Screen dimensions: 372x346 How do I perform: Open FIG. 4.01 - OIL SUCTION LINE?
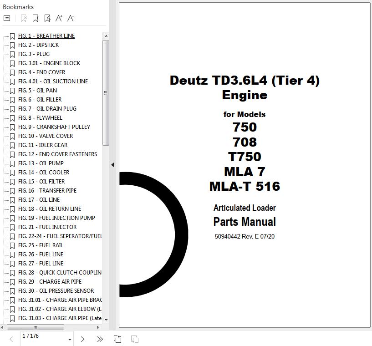pos(53,81)
